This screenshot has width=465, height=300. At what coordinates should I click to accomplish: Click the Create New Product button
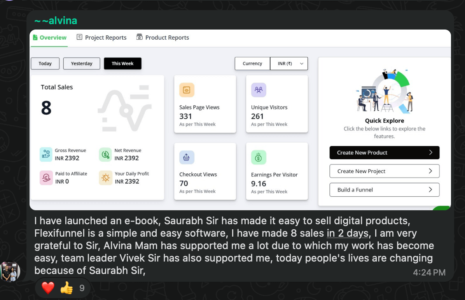[x=384, y=153]
